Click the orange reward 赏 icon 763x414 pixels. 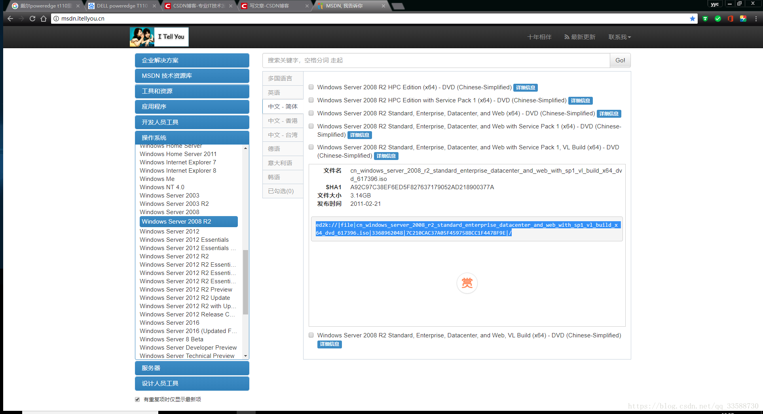click(x=467, y=283)
